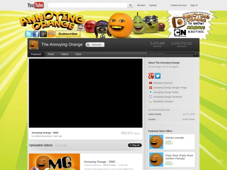The height and width of the screenshot is (170, 227).
Task: Switch to the Store tab
Action: click(x=78, y=54)
